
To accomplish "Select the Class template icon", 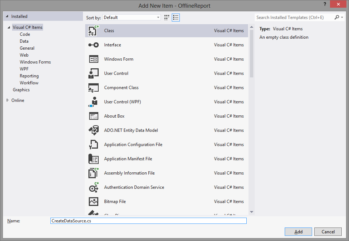I will [x=93, y=30].
